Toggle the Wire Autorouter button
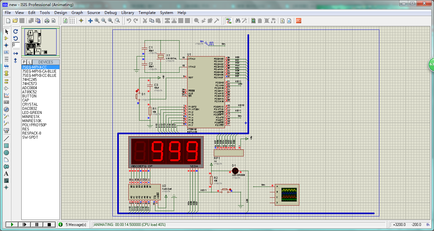The height and width of the screenshot is (231, 434). pos(228,21)
